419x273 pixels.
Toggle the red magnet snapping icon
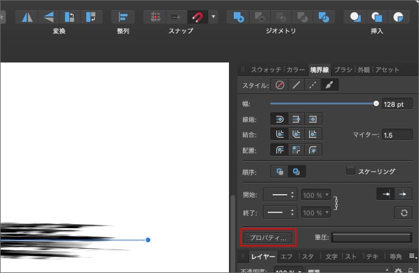tap(197, 16)
